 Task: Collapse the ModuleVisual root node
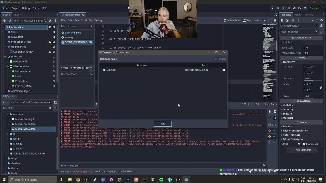[x=4, y=27]
